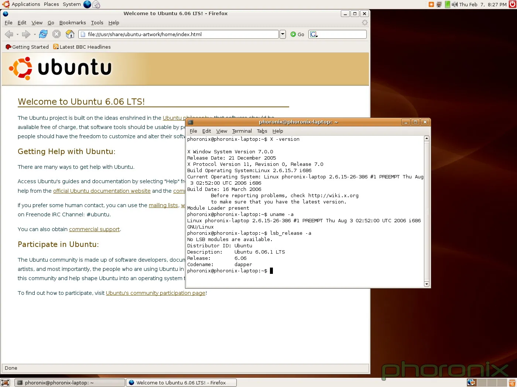Image resolution: width=517 pixels, height=387 pixels.
Task: Click the Firefox activity throbber icon
Action: click(x=364, y=23)
